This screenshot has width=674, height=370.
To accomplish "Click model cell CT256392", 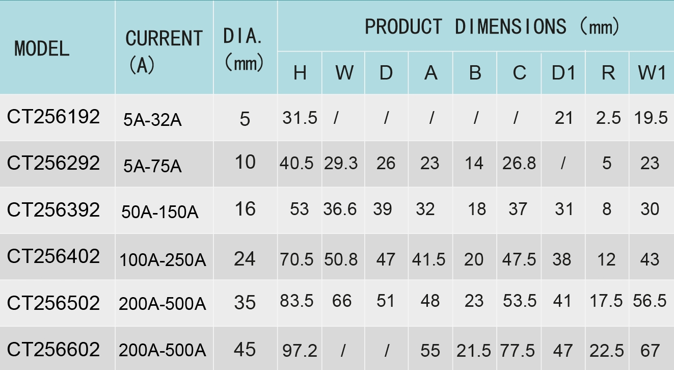I will coord(53,209).
